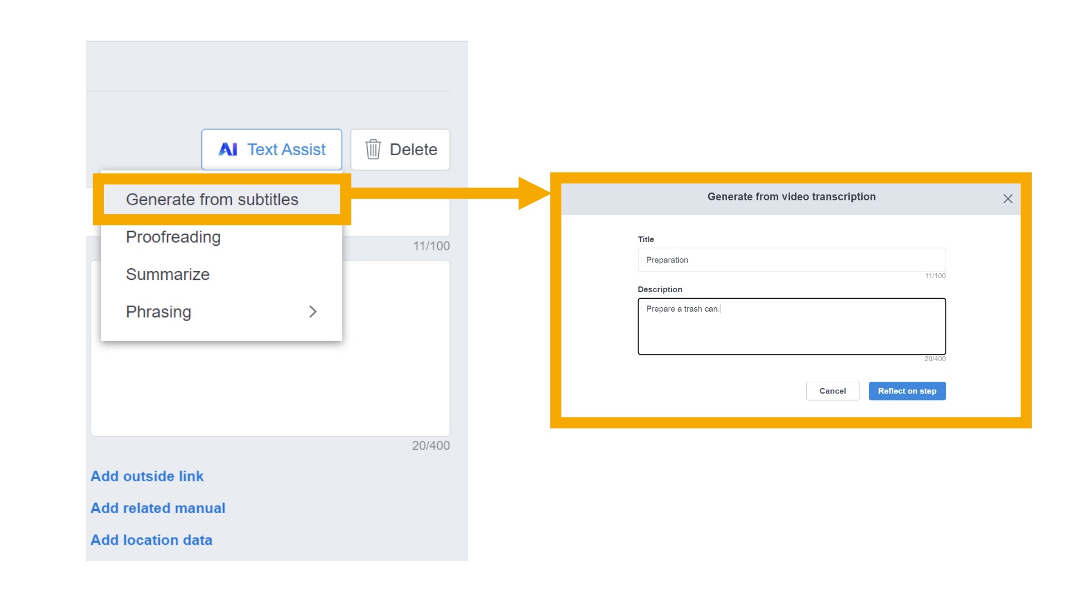This screenshot has width=1068, height=601.
Task: Select Generate from subtitles option
Action: 212,199
